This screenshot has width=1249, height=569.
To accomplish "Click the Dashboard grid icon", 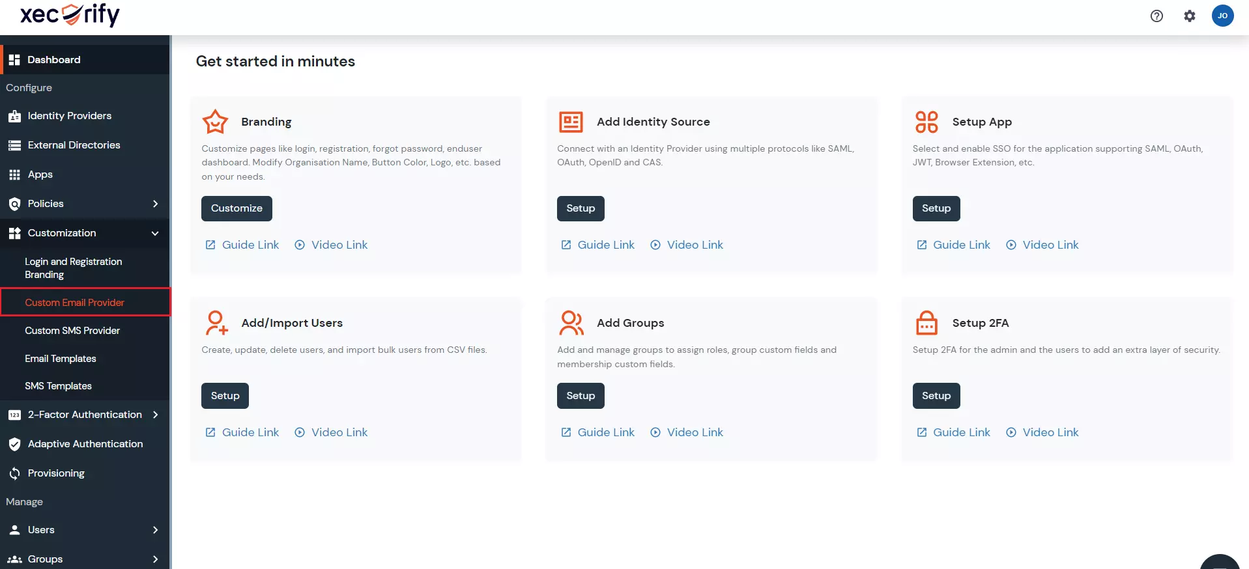I will point(14,60).
